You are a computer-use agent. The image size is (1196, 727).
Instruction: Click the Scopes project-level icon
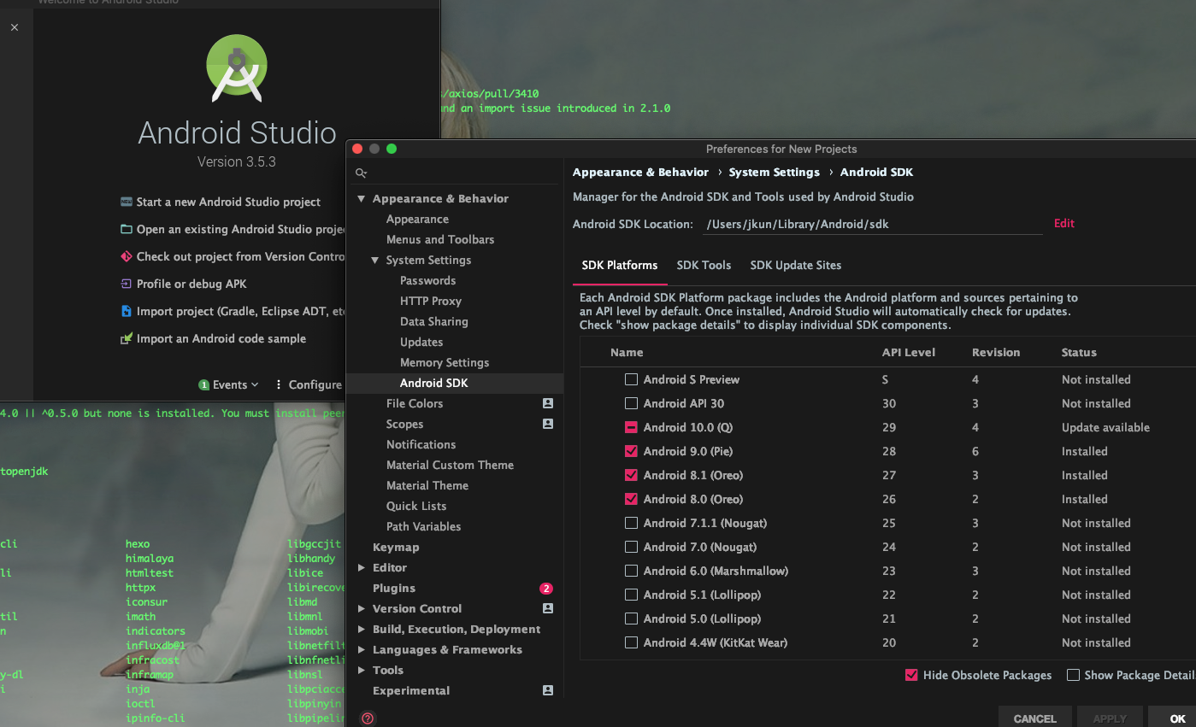pos(548,424)
